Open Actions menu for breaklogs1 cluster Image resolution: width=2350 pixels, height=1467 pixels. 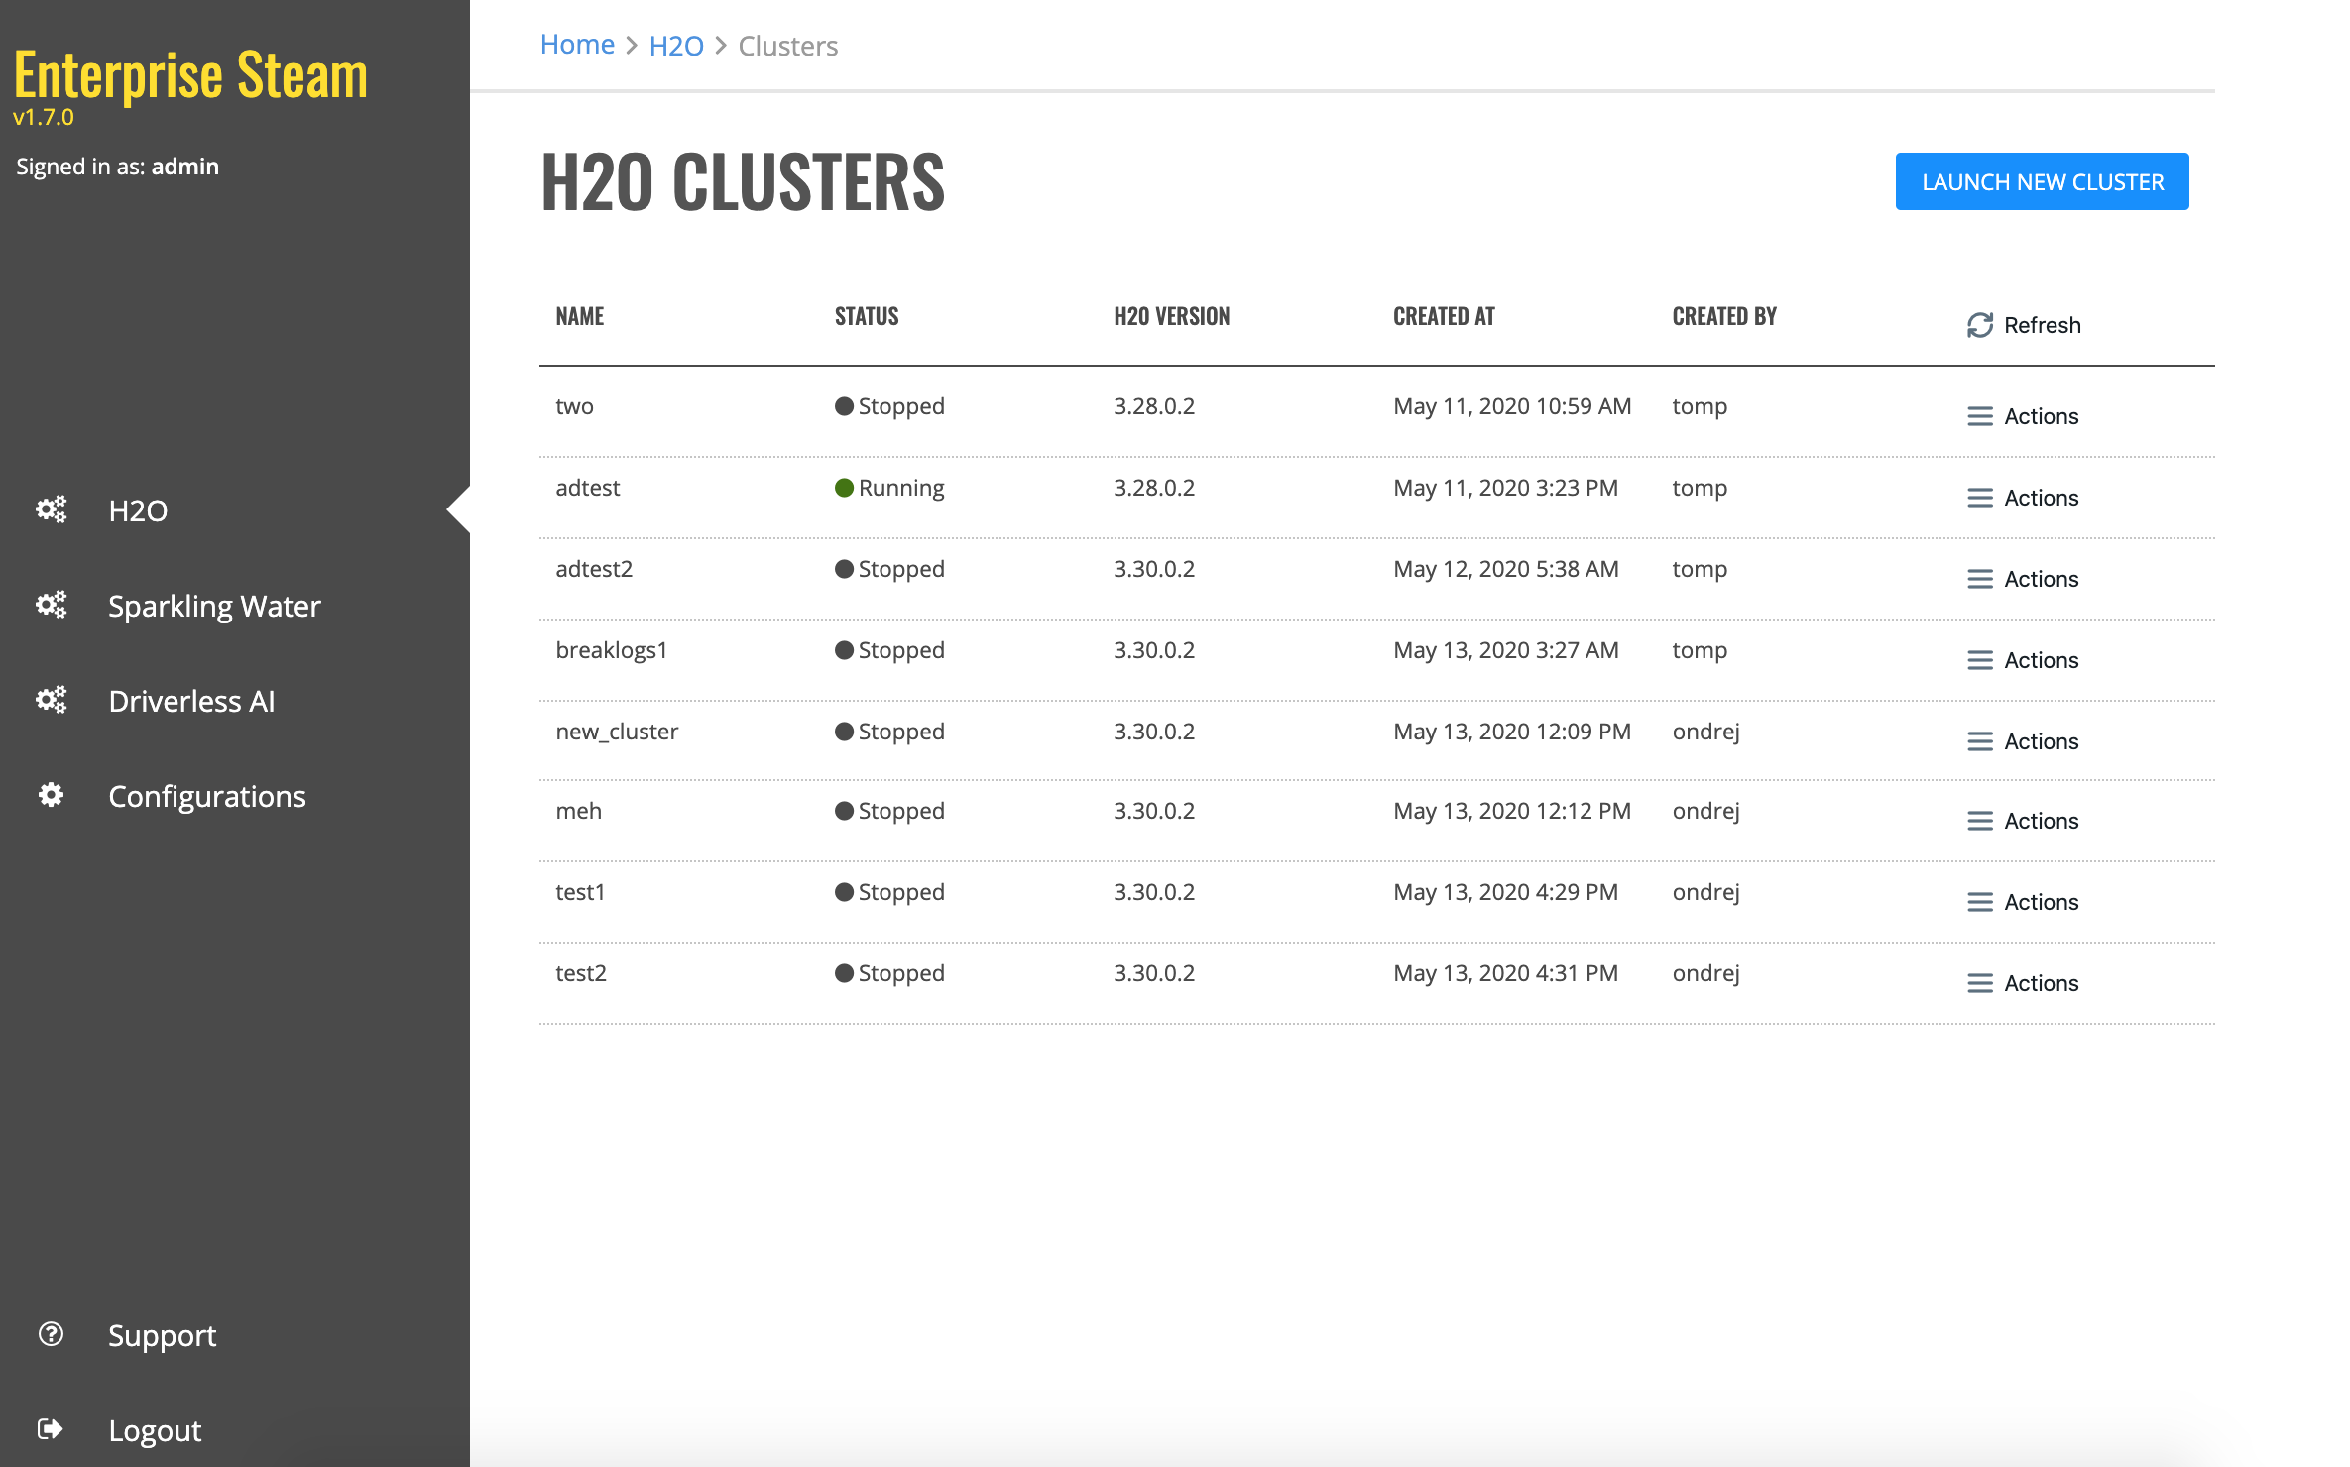(x=2023, y=660)
